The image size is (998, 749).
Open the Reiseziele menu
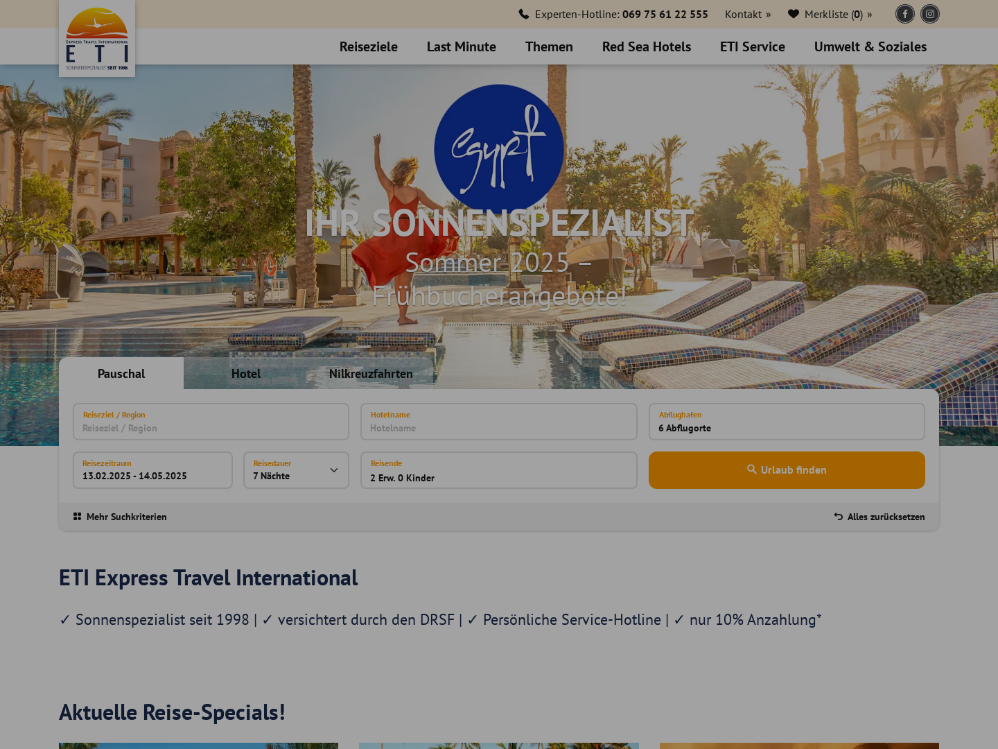click(369, 46)
